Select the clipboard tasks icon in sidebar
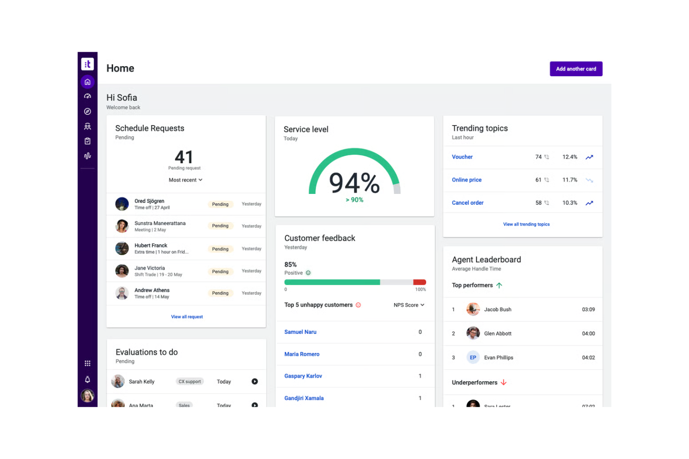Screen dimensions: 689x459 pos(88,141)
